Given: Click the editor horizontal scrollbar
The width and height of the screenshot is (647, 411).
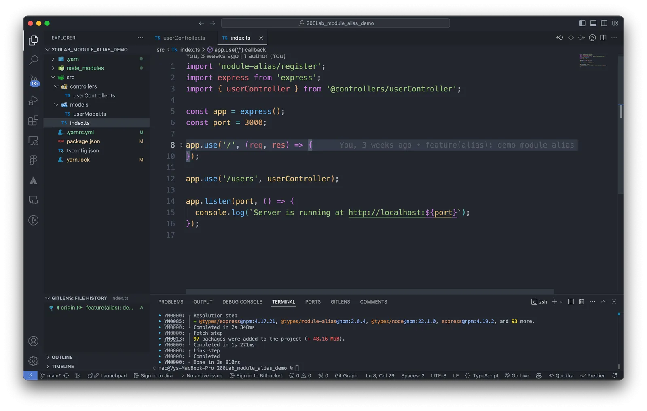Looking at the screenshot, I should point(369,291).
